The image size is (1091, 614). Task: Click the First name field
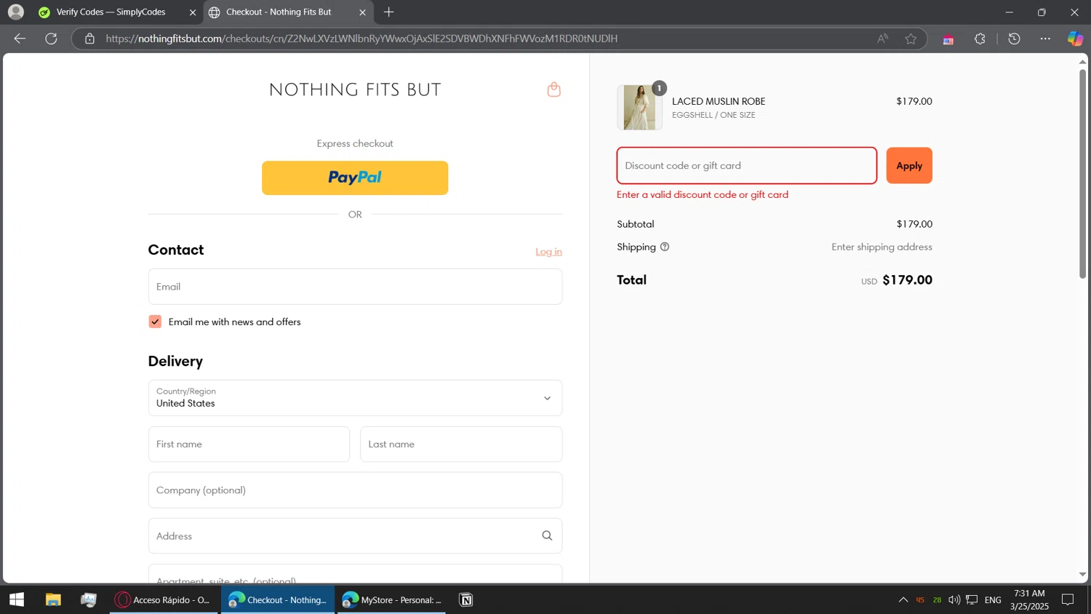tap(249, 444)
